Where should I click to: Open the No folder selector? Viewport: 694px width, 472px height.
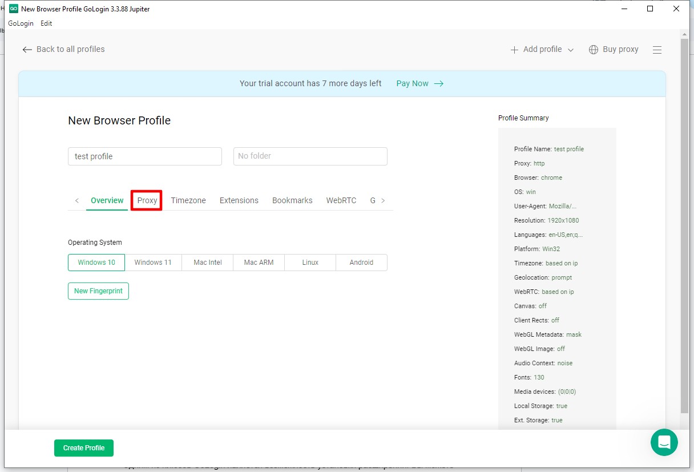click(310, 156)
